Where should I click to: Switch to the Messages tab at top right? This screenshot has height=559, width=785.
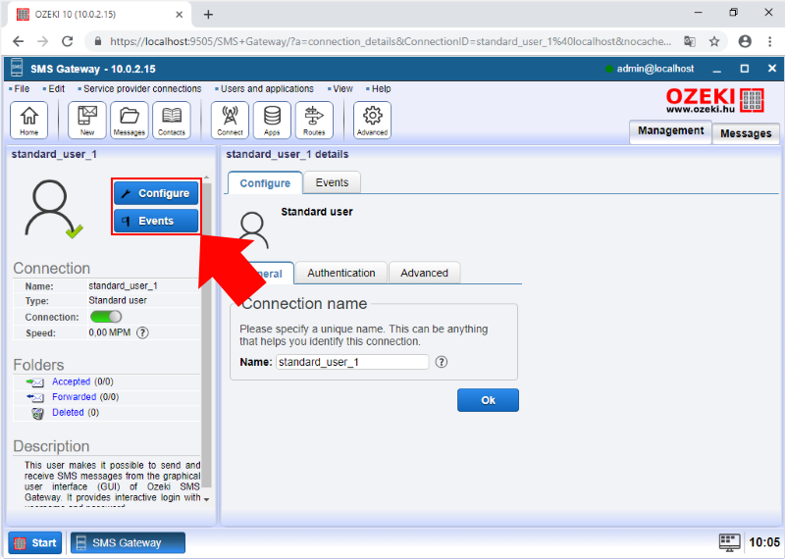click(x=746, y=133)
